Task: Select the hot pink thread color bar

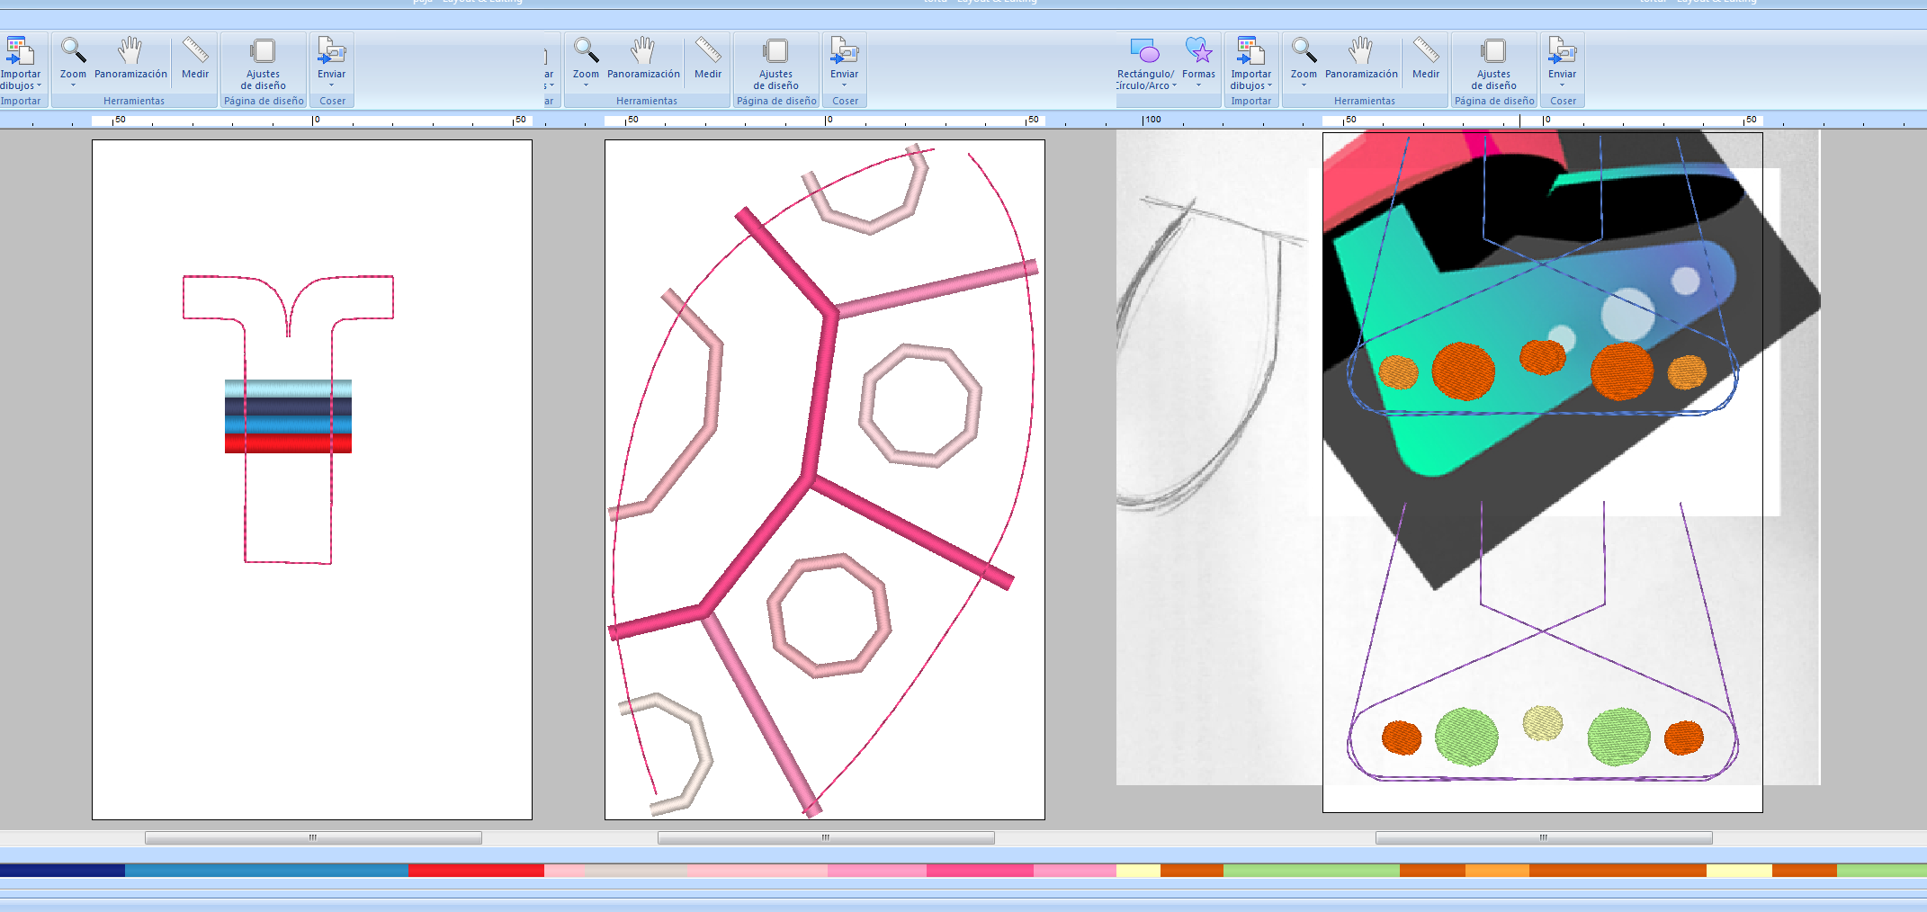Action: (x=980, y=871)
